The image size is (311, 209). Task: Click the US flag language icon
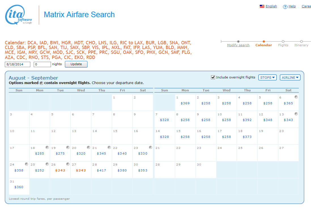click(262, 6)
